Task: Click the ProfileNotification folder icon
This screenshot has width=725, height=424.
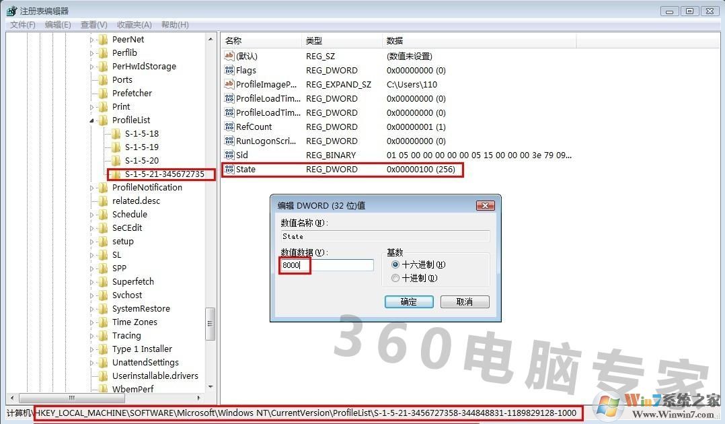Action: (103, 188)
